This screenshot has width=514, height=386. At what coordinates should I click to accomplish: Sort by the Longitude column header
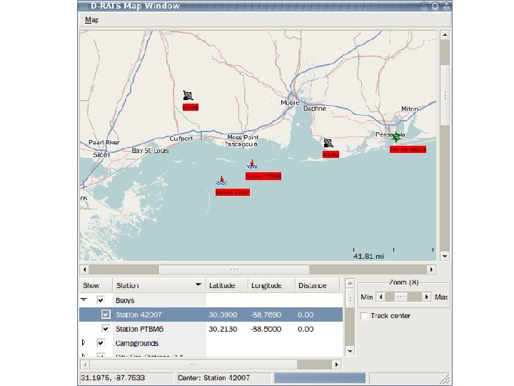[271, 285]
